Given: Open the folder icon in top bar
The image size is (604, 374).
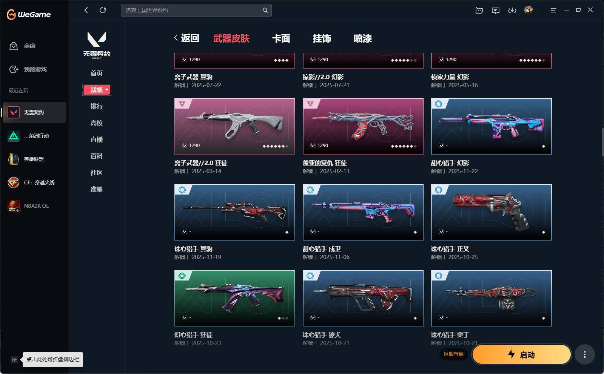Looking at the screenshot, I should point(479,10).
